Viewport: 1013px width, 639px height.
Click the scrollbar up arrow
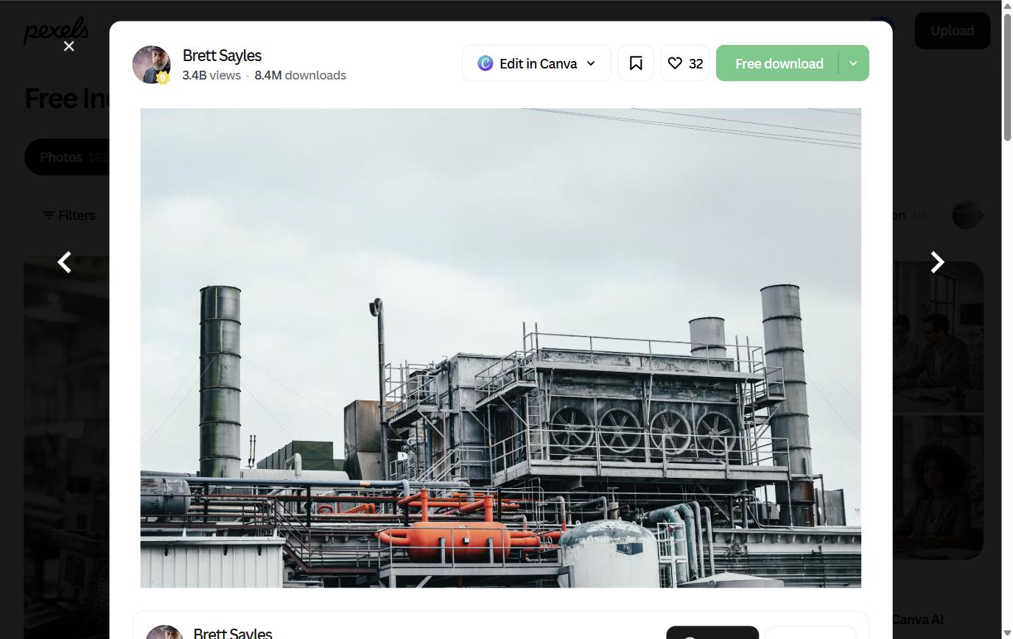click(1007, 6)
